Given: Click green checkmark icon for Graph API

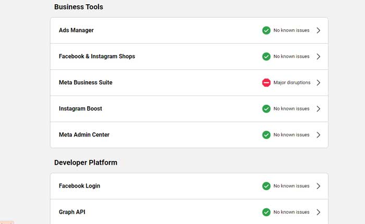Looking at the screenshot, I should click(266, 212).
